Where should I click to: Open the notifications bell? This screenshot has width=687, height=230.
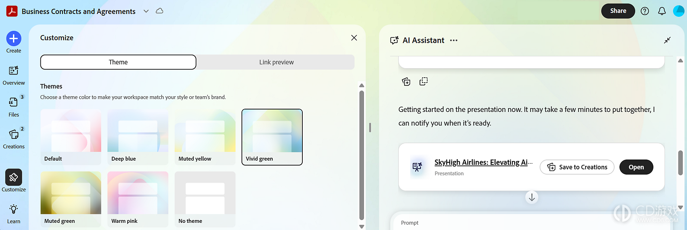coord(662,11)
